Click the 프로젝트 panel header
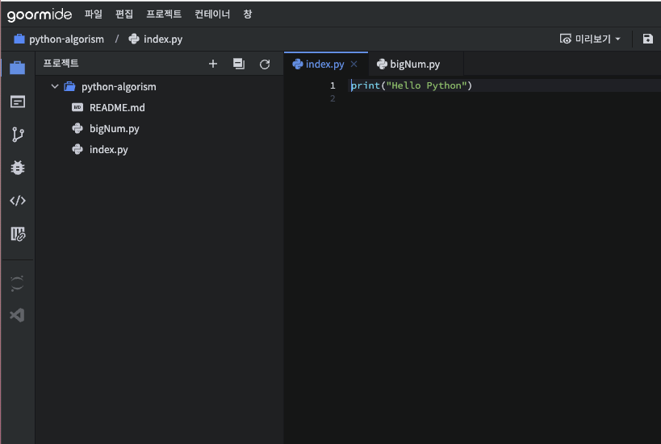The image size is (661, 444). click(61, 63)
